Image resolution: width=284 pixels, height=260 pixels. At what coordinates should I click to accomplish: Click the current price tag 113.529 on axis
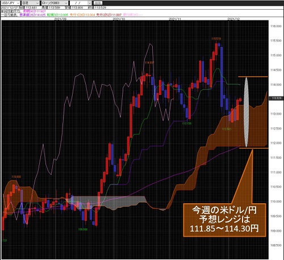click(276, 98)
